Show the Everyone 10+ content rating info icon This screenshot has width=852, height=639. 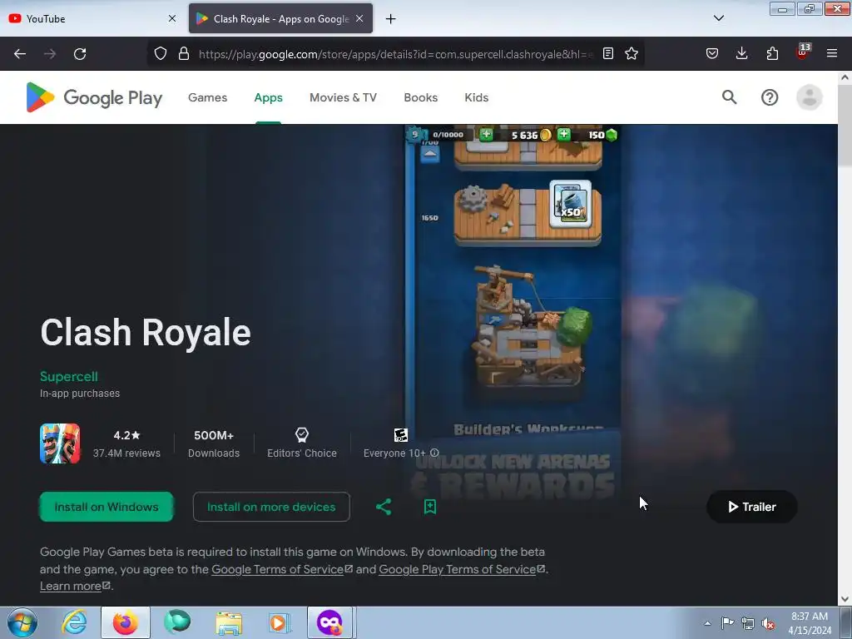tap(434, 453)
